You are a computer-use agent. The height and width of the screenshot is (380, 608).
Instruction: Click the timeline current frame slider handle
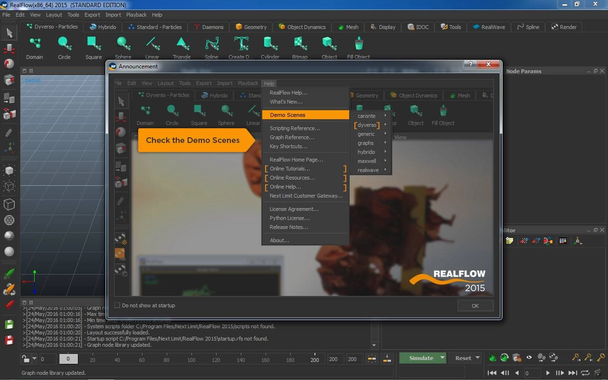pos(68,359)
